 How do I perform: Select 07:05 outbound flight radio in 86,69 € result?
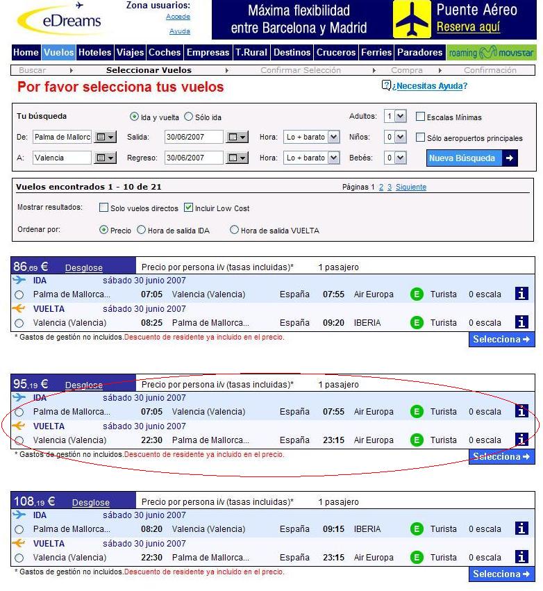(19, 294)
